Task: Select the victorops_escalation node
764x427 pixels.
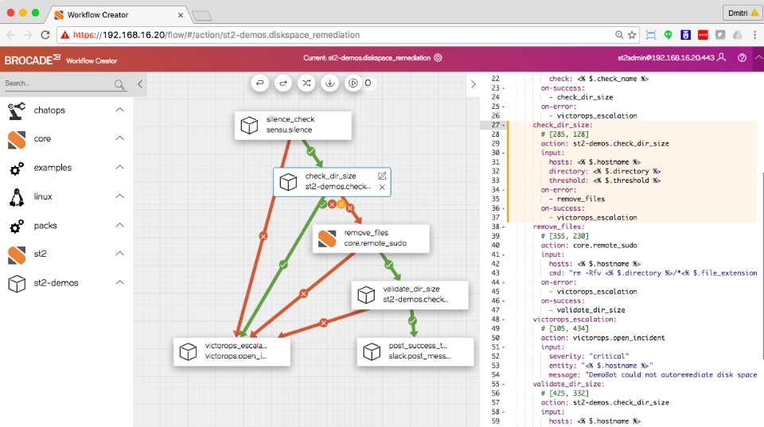Action: point(232,351)
